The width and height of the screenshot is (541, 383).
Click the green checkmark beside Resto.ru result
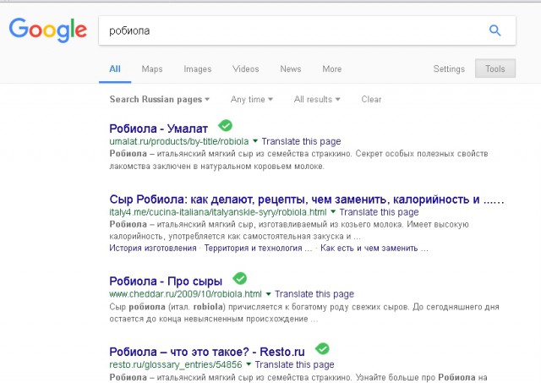[x=322, y=349]
